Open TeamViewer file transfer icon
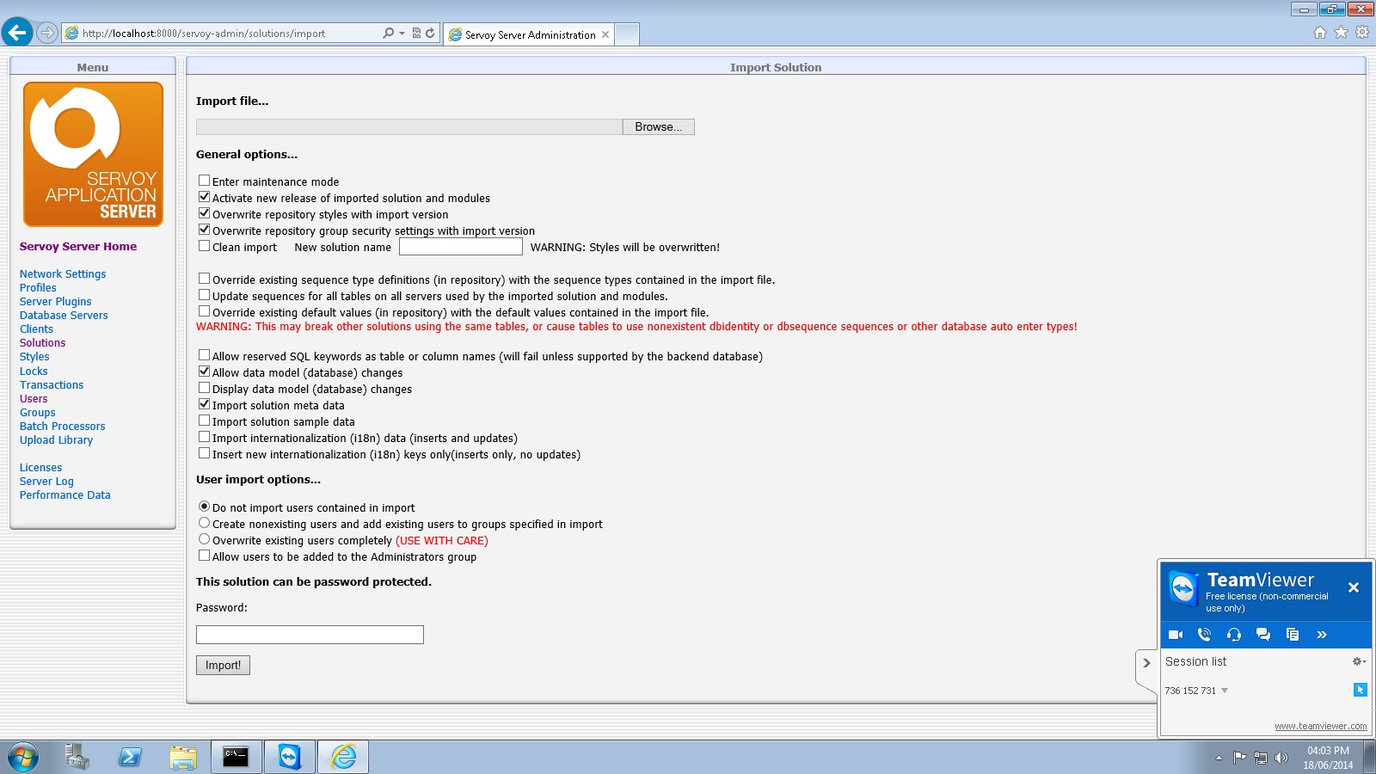The image size is (1376, 774). click(1293, 635)
